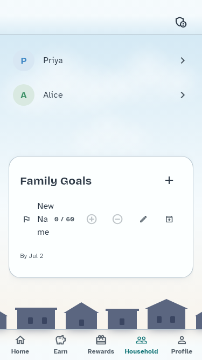Screen dimensions: 202x360
Task: Click the New Name goal title
Action: point(46,219)
